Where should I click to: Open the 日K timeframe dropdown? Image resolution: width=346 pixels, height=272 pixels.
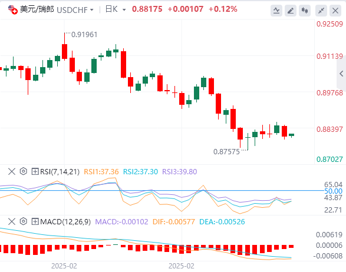pyautogui.click(x=124, y=10)
